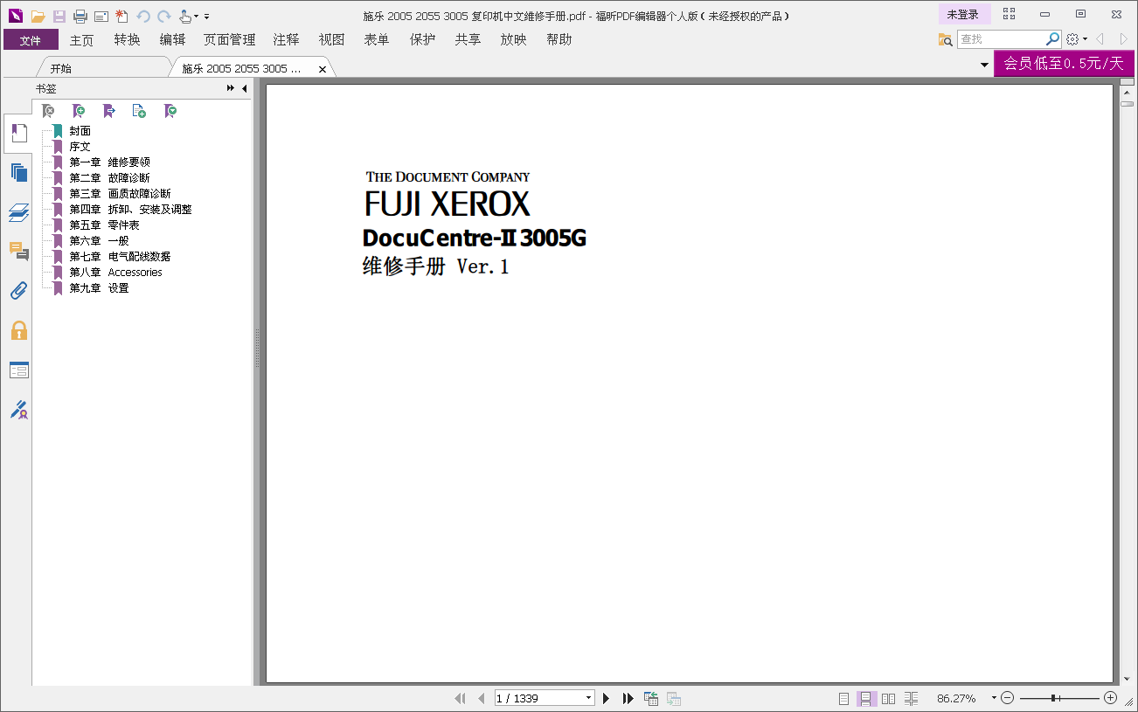Go to the last page button
The image size is (1138, 712).
(x=628, y=698)
